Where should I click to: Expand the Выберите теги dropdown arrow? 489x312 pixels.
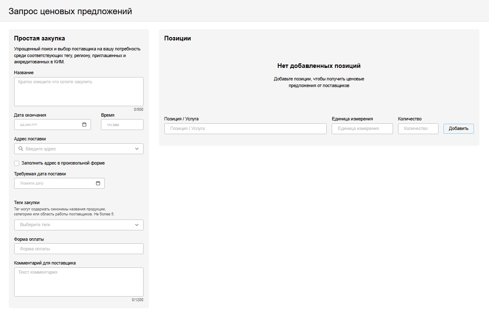[137, 225]
